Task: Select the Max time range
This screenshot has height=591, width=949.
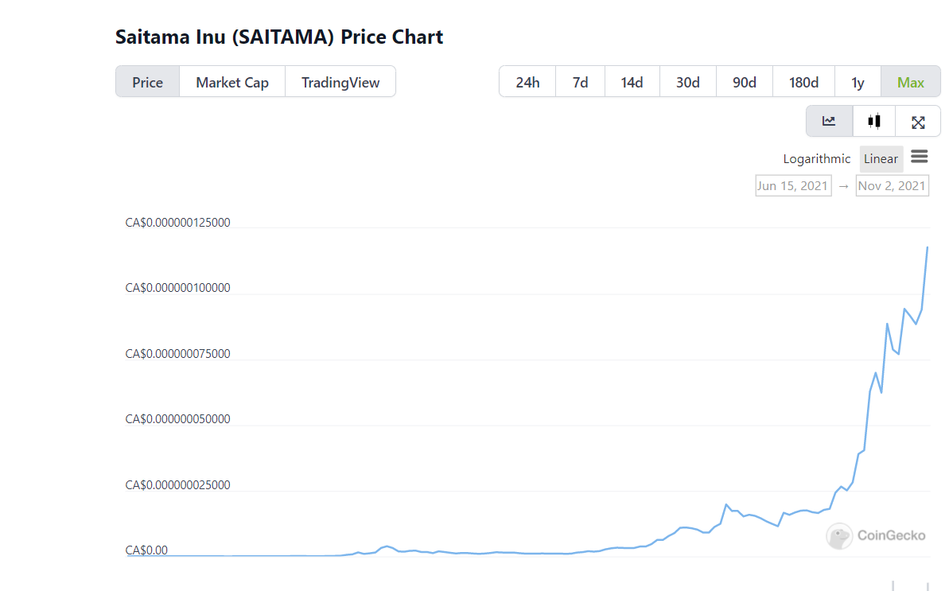Action: pos(911,82)
